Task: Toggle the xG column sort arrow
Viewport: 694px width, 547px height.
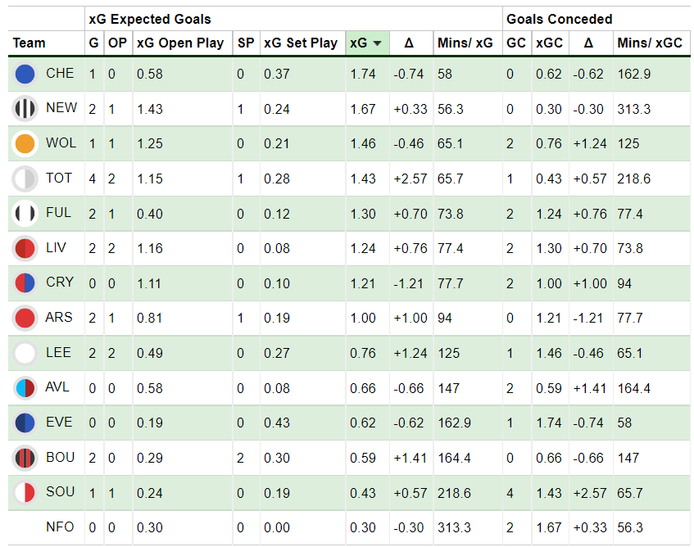Action: coord(377,43)
